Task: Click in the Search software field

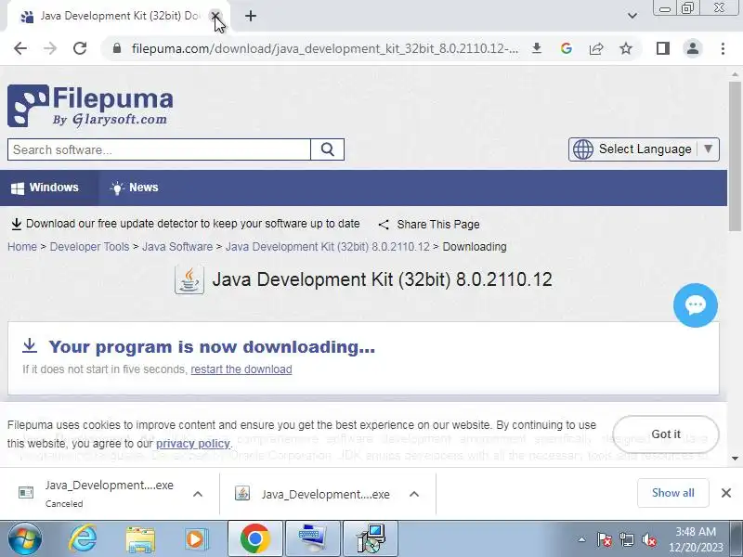Action: pyautogui.click(x=159, y=149)
